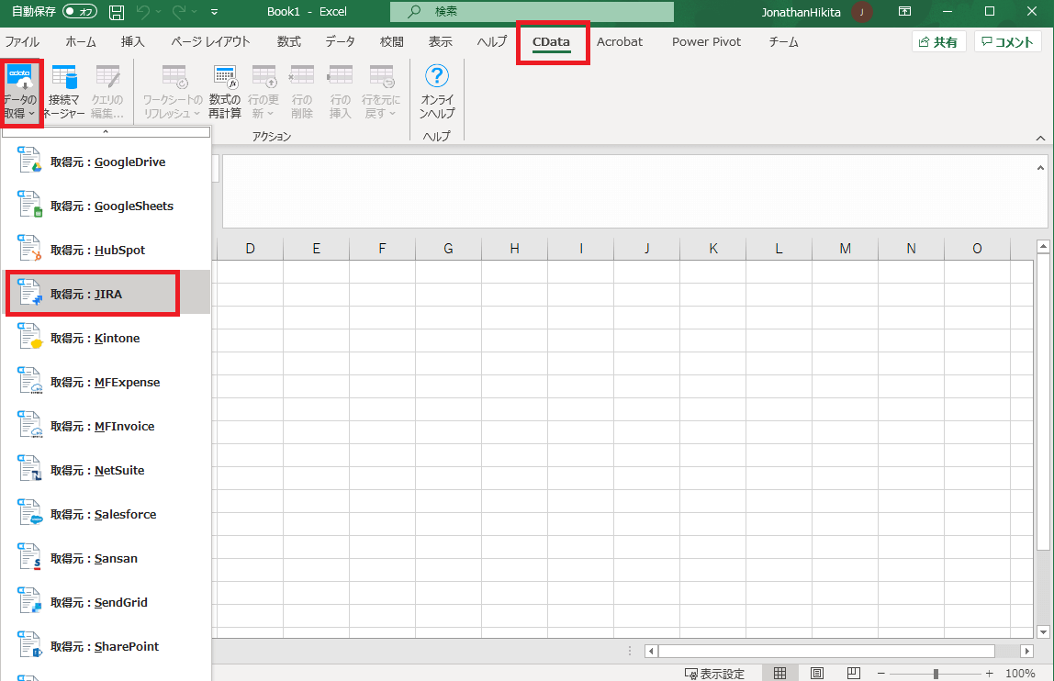Open the データの取得 (Get Data) dropdown
This screenshot has height=681, width=1054.
pos(21,93)
